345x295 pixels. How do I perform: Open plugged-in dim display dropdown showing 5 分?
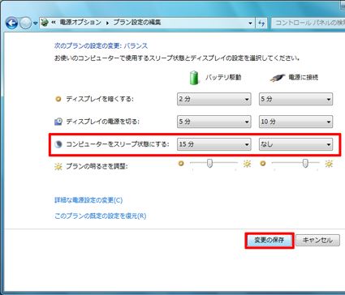295,99
